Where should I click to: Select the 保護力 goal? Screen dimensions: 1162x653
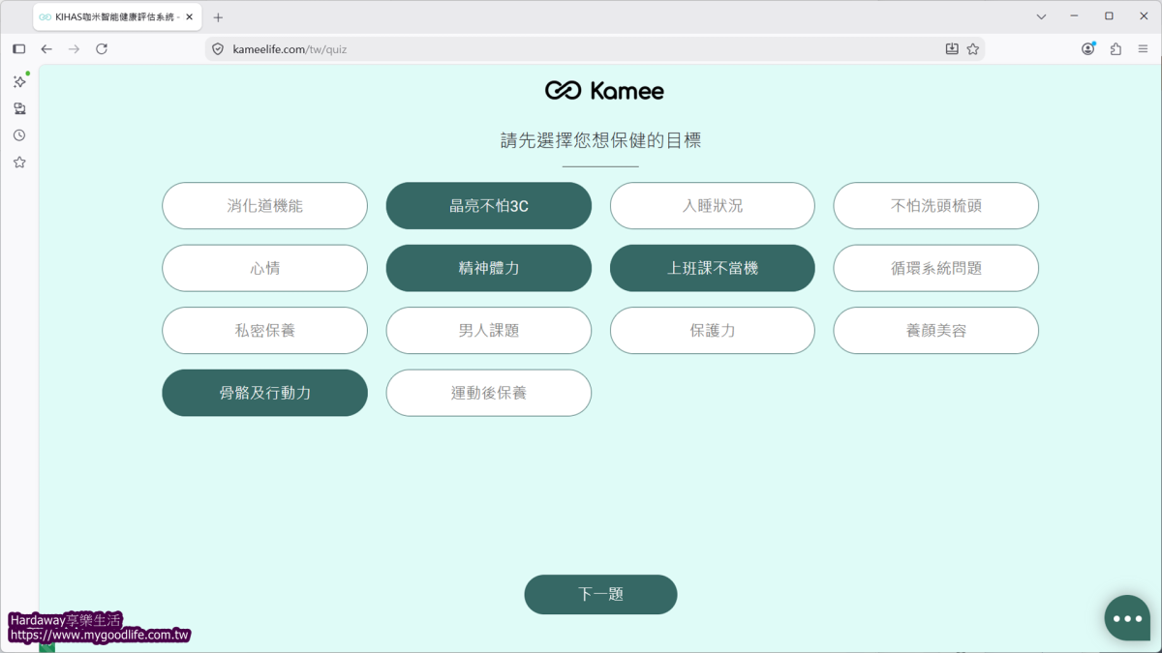[713, 331]
